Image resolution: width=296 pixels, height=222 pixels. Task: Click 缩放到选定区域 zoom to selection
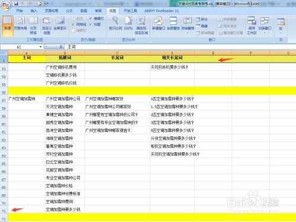coord(141,26)
